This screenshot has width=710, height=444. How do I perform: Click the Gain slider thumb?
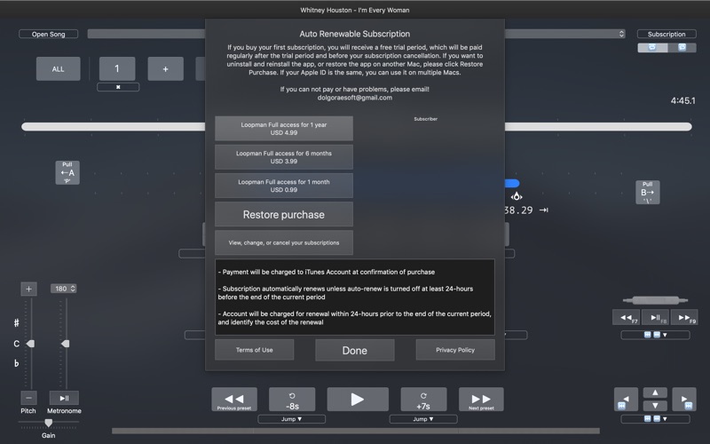[49, 423]
